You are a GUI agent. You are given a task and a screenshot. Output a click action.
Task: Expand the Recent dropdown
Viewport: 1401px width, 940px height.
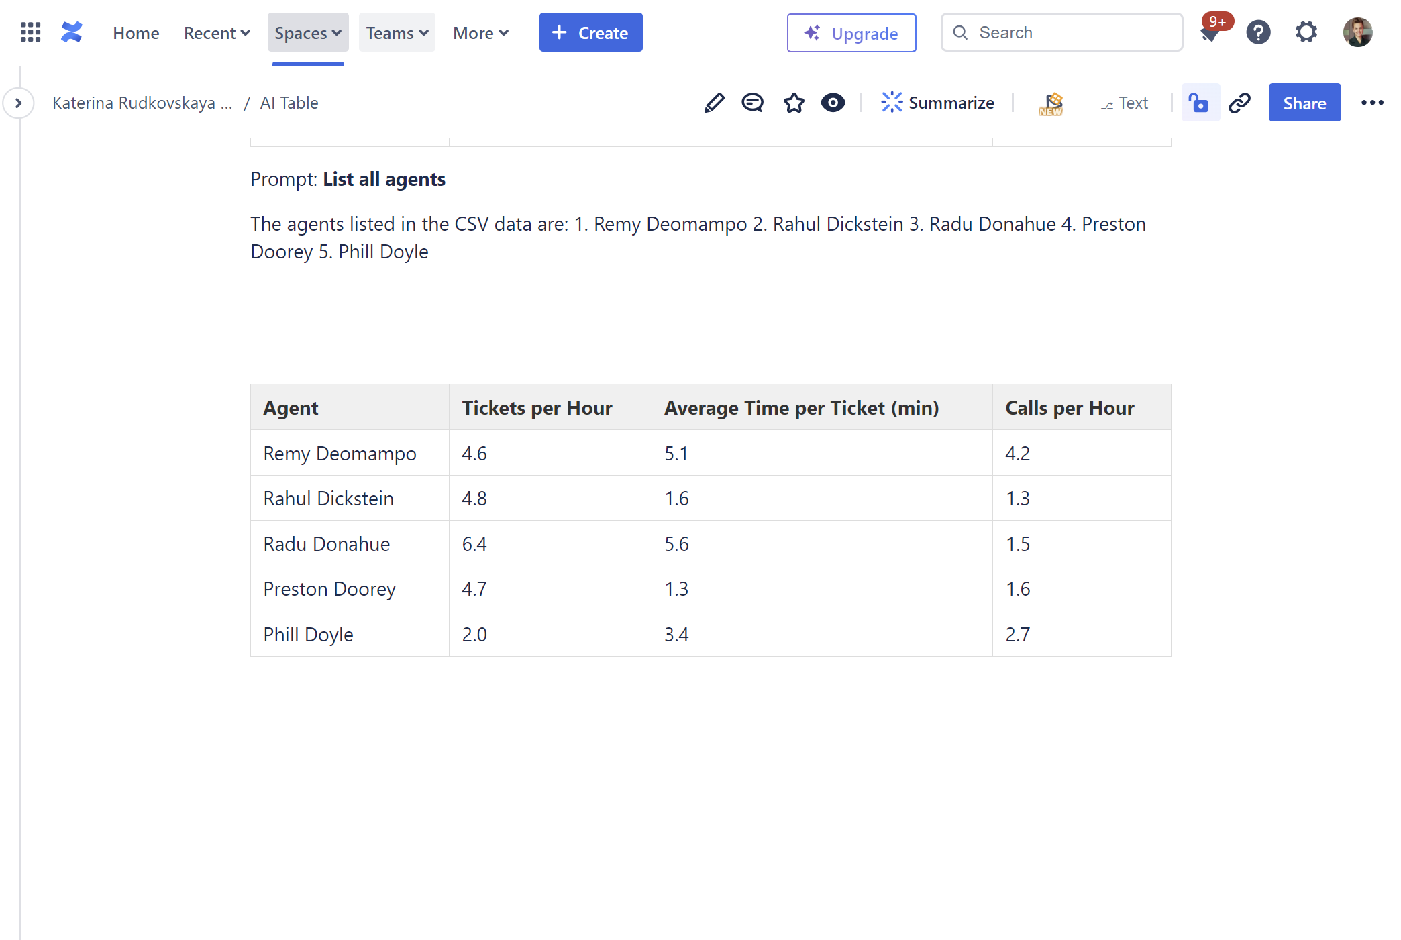tap(217, 32)
